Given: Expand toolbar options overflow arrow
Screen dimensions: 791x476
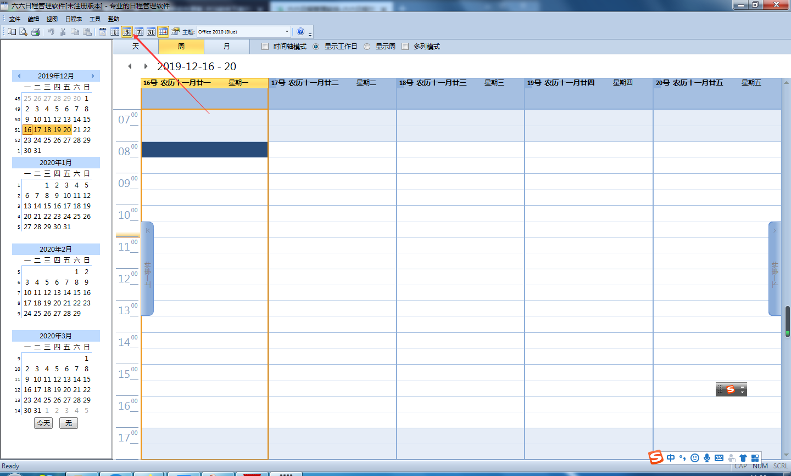Looking at the screenshot, I should [x=310, y=35].
